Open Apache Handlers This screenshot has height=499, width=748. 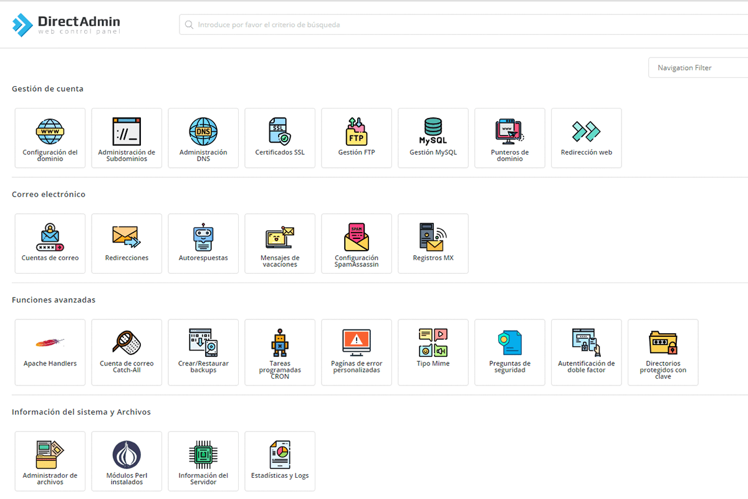(50, 352)
